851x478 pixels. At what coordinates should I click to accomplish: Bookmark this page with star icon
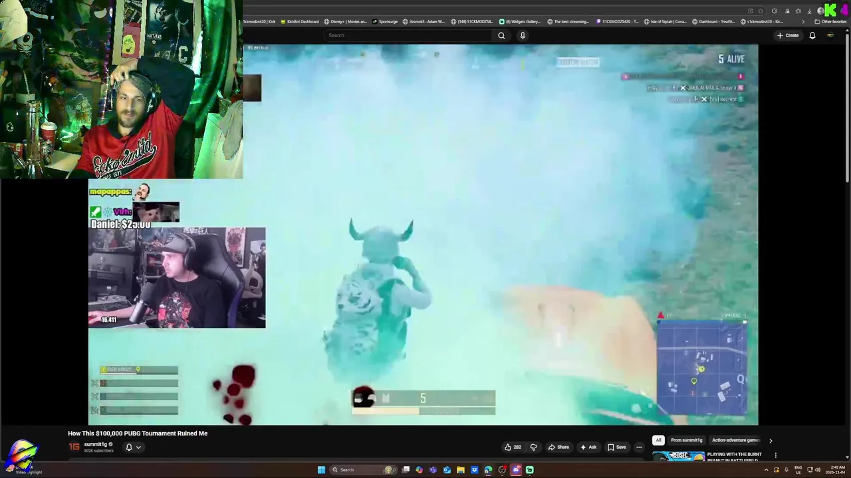coord(761,11)
